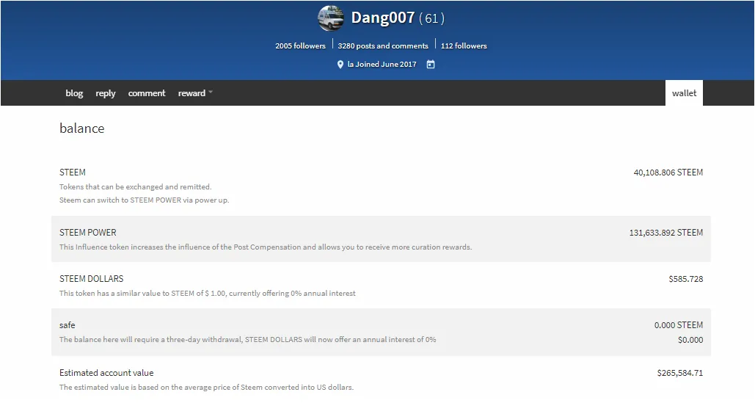Click the Steem Dollars annual interest description
The image size is (755, 403).
click(208, 293)
